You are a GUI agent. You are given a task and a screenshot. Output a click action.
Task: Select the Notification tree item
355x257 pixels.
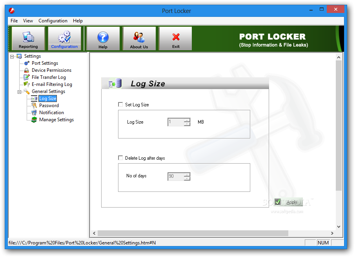[x=51, y=113]
